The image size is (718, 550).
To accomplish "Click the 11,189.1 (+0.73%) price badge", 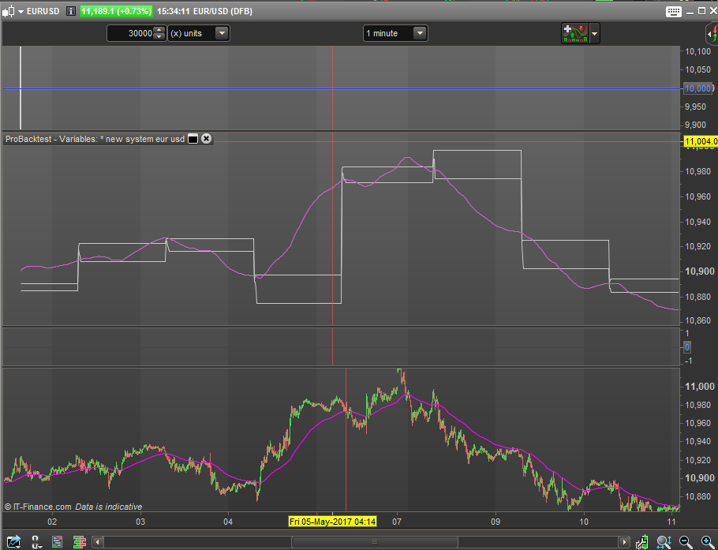I will click(116, 12).
